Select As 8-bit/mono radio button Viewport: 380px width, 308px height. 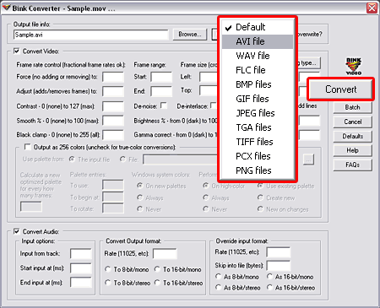(x=218, y=276)
